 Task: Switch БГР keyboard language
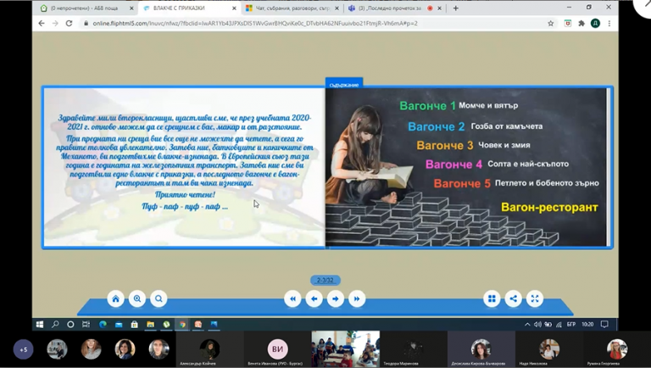click(x=571, y=325)
